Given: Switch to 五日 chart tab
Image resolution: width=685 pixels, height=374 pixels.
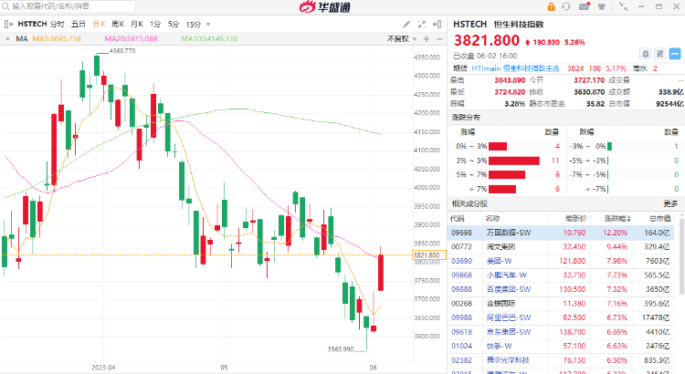Looking at the screenshot, I should [x=79, y=25].
